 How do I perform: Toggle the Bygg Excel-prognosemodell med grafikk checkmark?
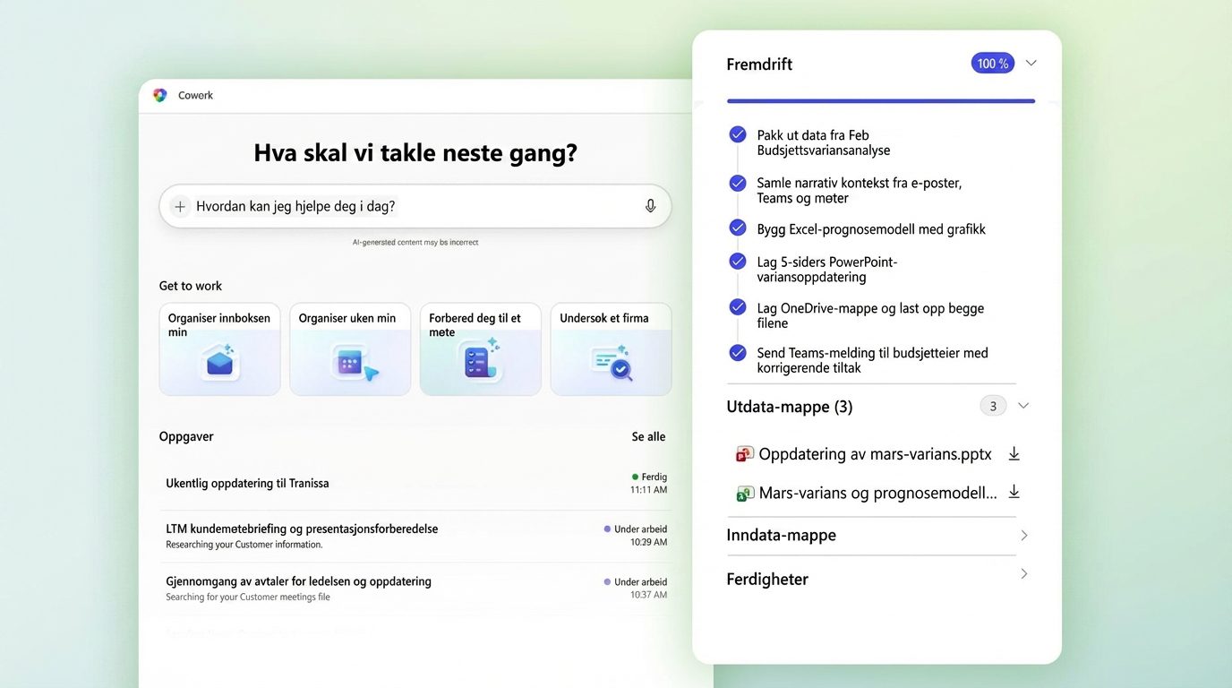pyautogui.click(x=738, y=228)
